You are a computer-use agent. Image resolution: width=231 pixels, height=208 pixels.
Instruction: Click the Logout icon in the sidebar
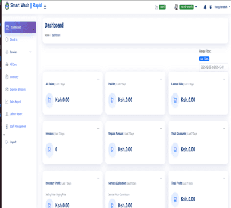pyautogui.click(x=6, y=142)
